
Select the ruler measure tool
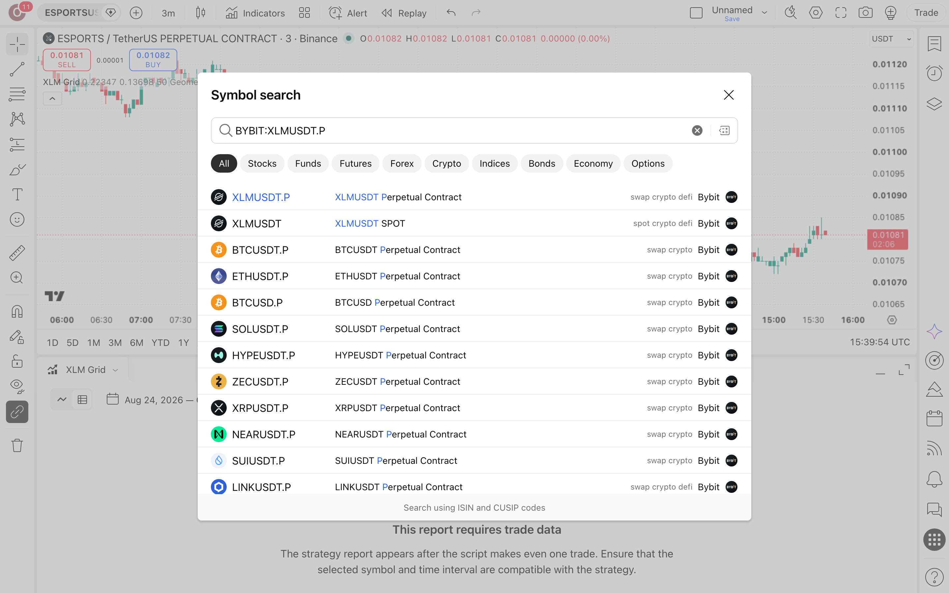pos(17,253)
